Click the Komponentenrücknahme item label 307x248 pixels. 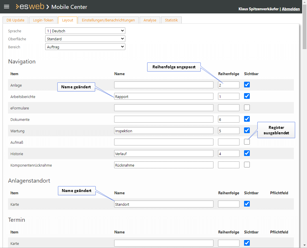pos(31,165)
